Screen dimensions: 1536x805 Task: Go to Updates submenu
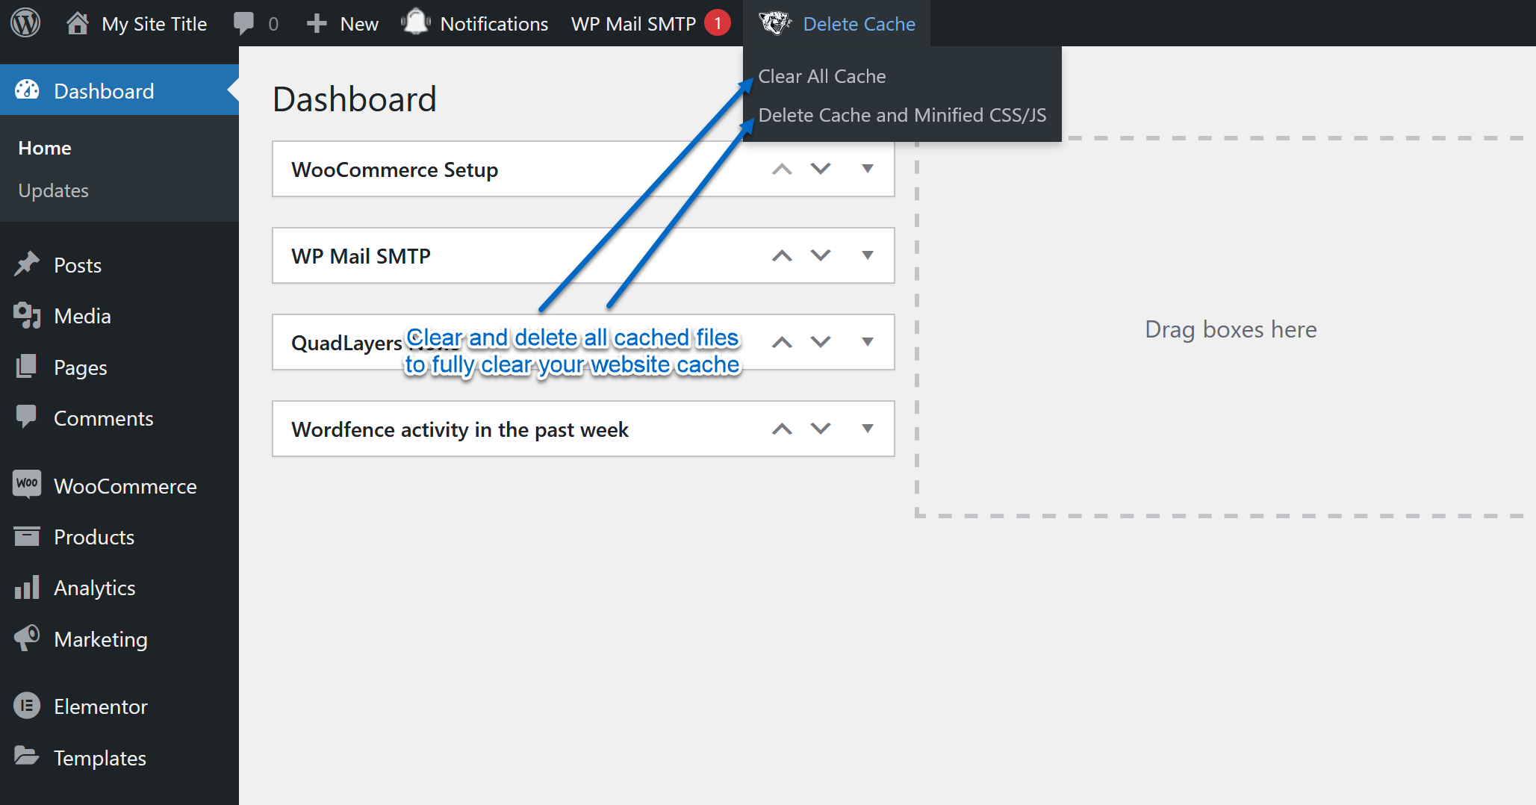coord(54,190)
